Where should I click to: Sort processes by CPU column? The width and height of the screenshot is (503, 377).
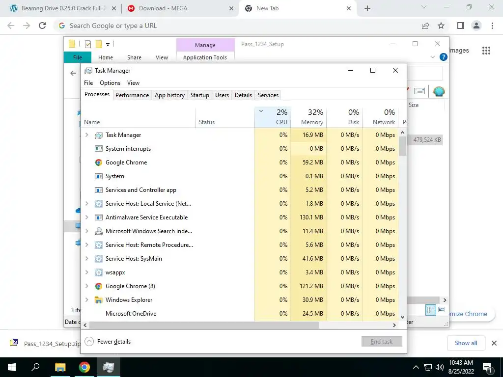pyautogui.click(x=273, y=117)
